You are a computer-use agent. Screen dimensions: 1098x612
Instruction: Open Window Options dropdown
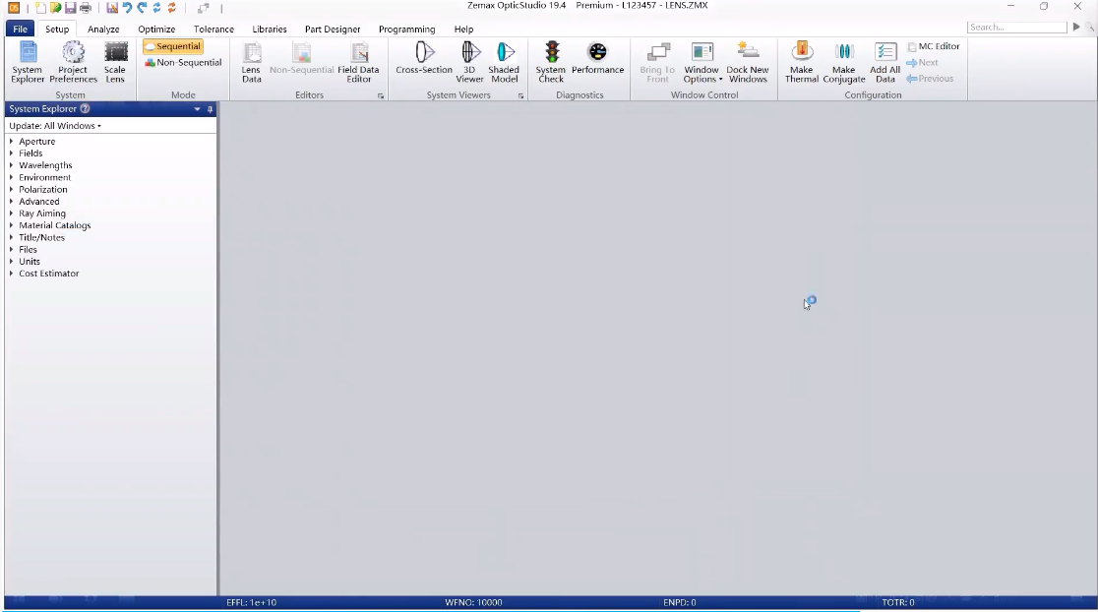(701, 62)
